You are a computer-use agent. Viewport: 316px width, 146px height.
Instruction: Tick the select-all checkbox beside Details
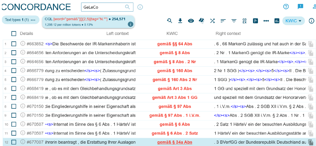14,34
